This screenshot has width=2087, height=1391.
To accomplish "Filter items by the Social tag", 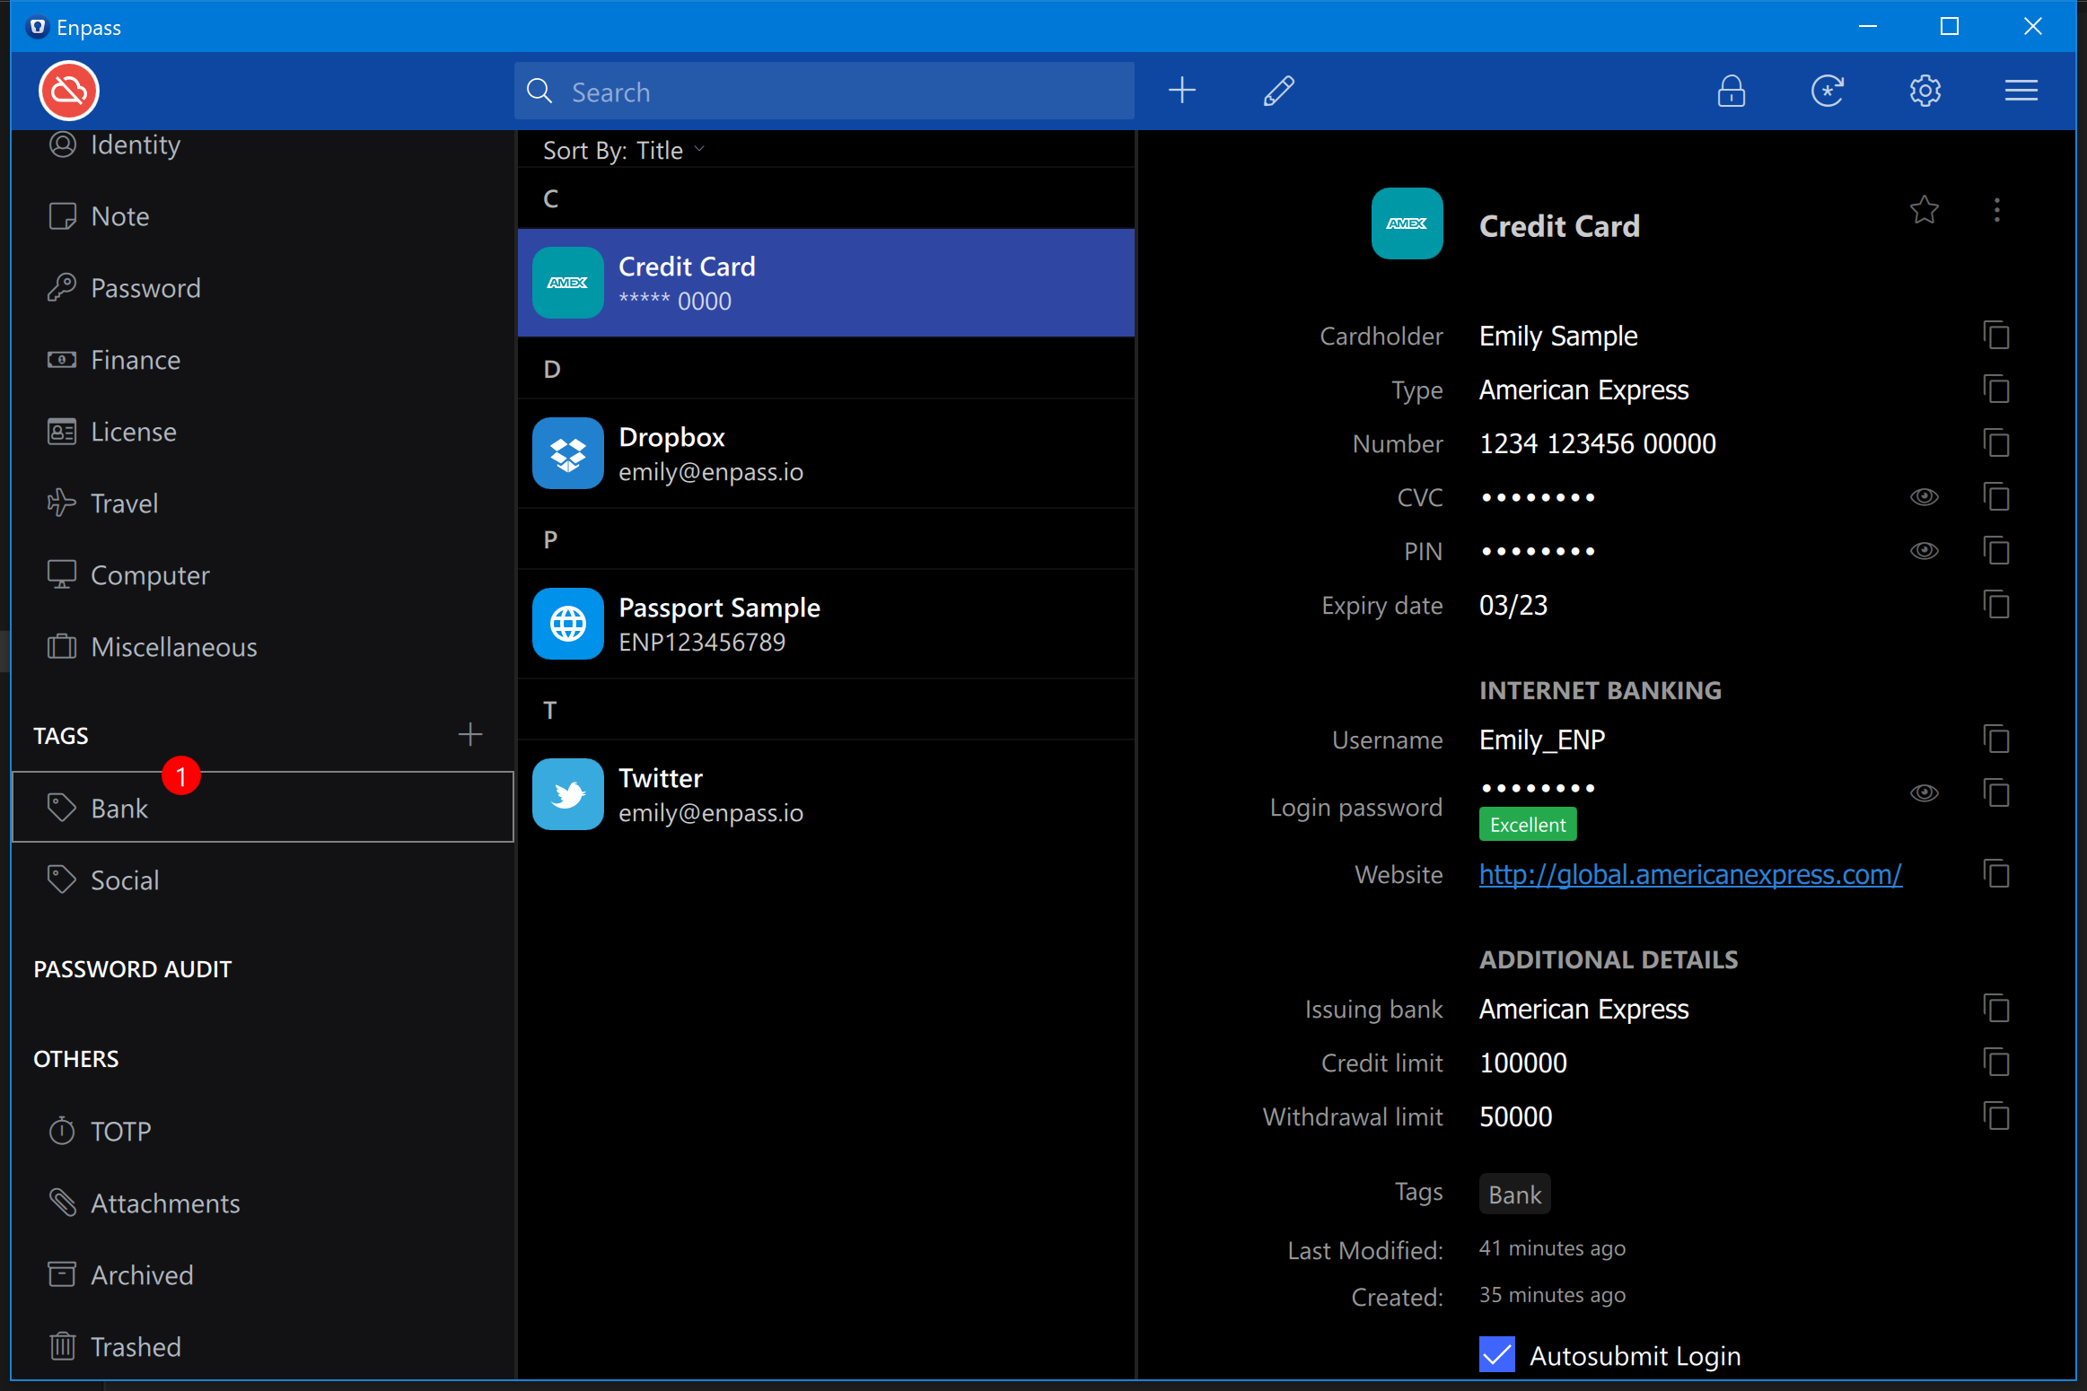I will tap(263, 880).
